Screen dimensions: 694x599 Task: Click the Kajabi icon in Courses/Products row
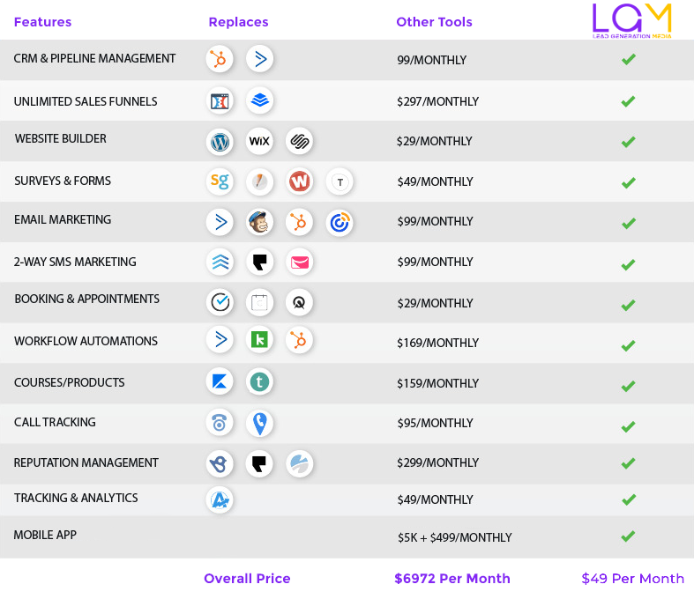coord(220,381)
